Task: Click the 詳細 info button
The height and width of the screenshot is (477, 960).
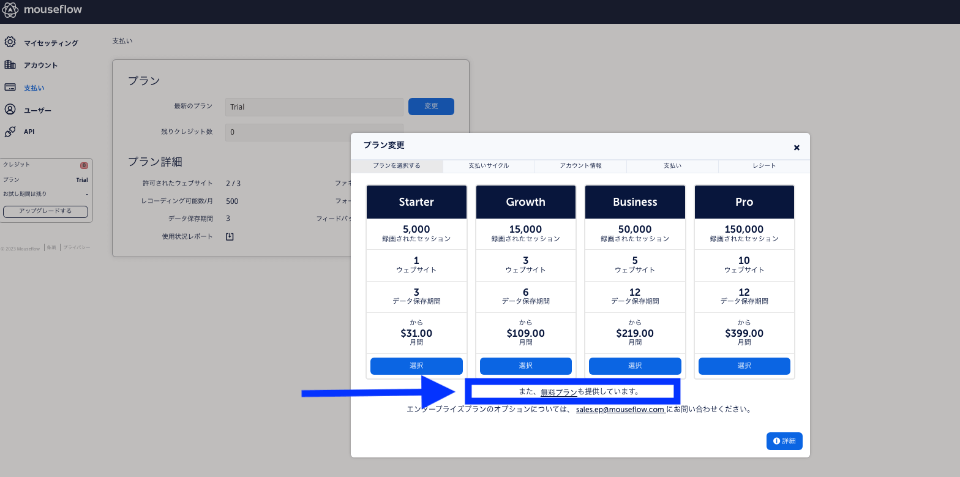Action: 784,441
